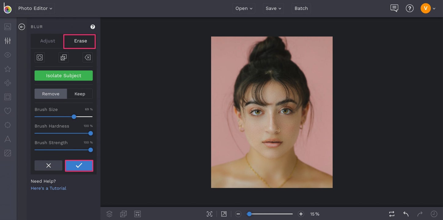The image size is (443, 220).
Task: Open the Here's a Tutorial link
Action: click(x=48, y=188)
